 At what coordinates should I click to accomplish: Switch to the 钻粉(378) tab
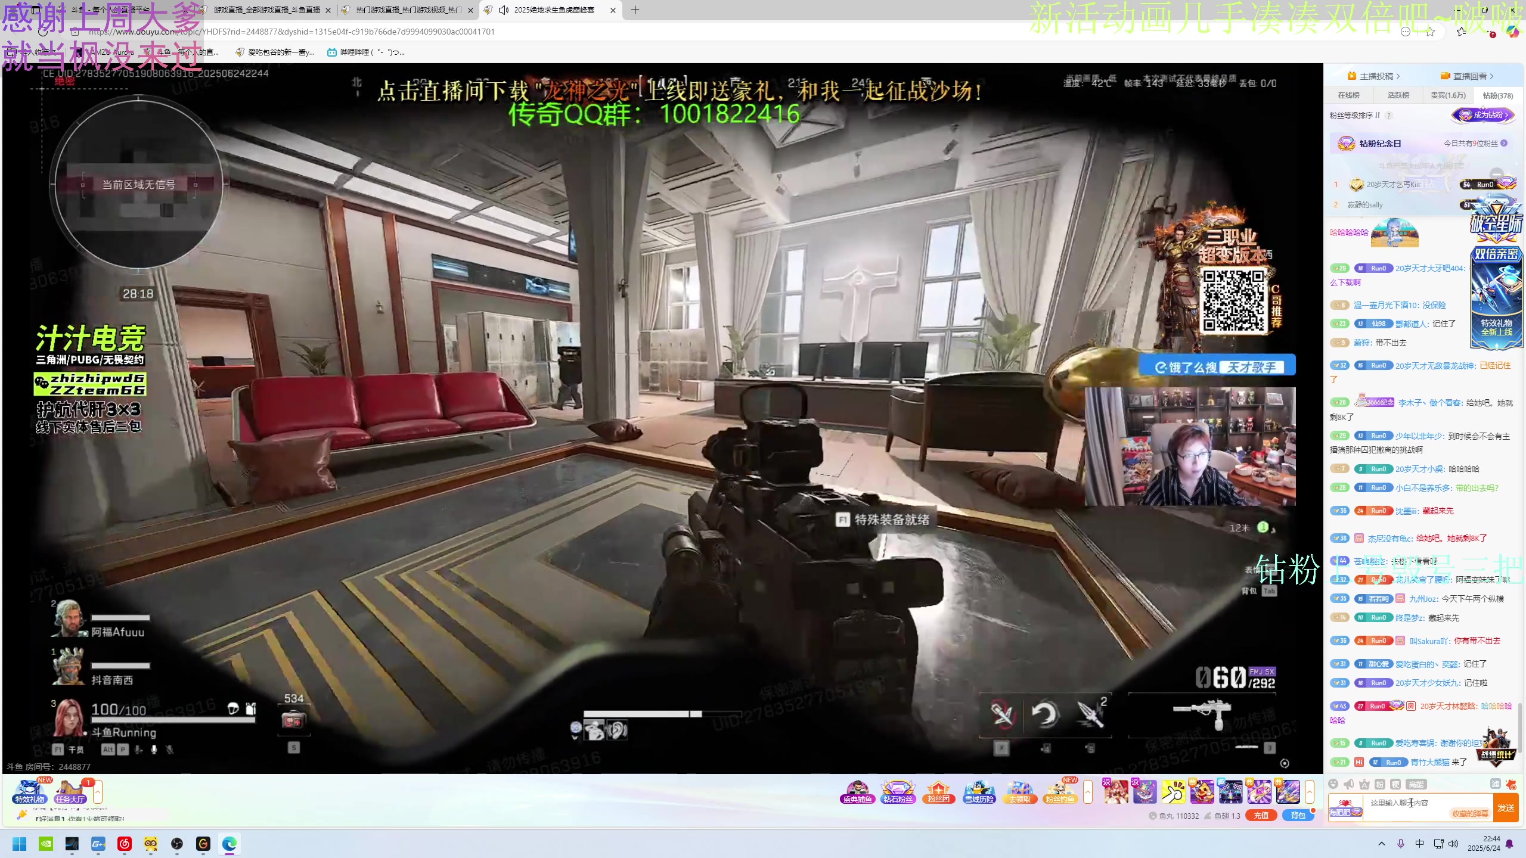click(x=1498, y=95)
